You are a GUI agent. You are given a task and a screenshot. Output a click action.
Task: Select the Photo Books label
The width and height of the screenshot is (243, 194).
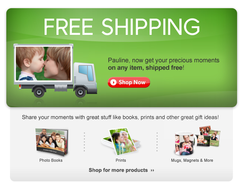coord(51,160)
